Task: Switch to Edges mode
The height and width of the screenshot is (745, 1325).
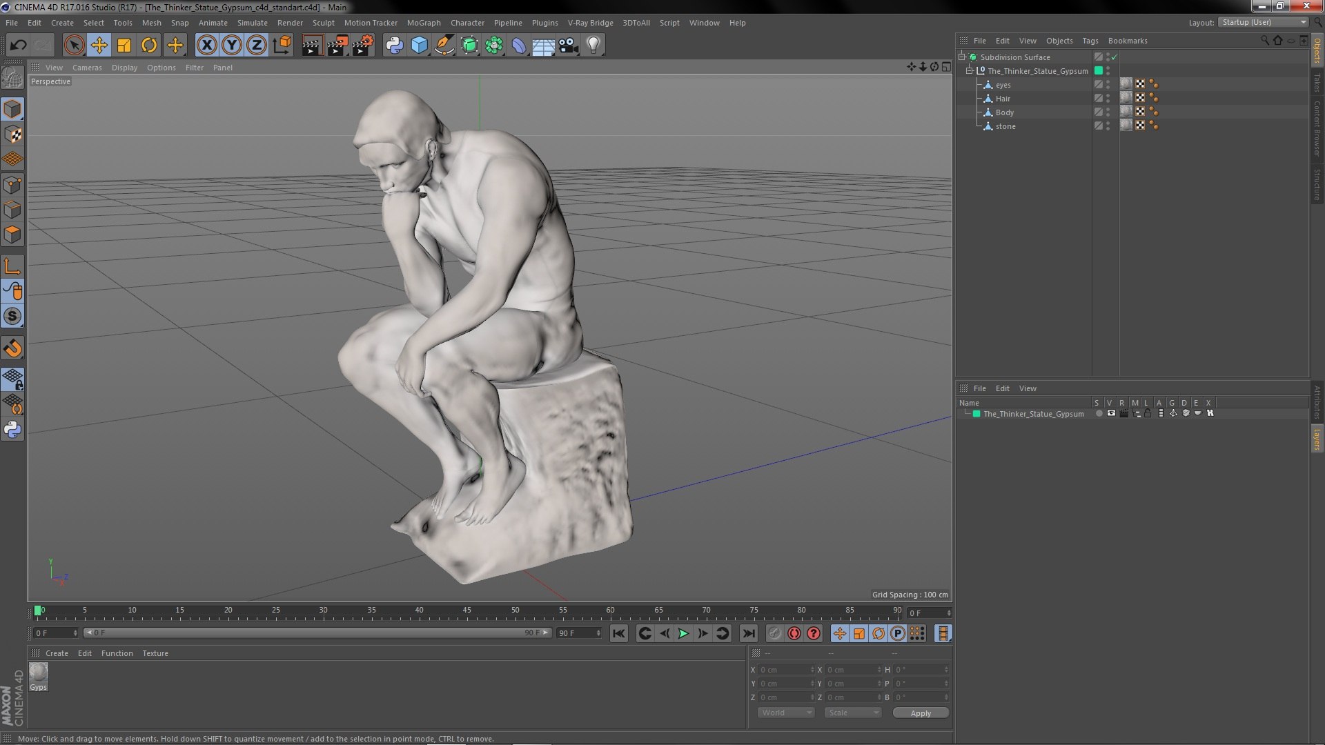Action: coord(12,210)
